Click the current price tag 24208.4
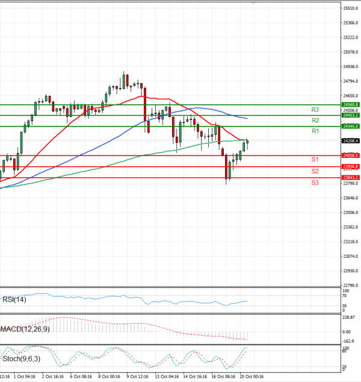The width and height of the screenshot is (361, 382). 350,141
